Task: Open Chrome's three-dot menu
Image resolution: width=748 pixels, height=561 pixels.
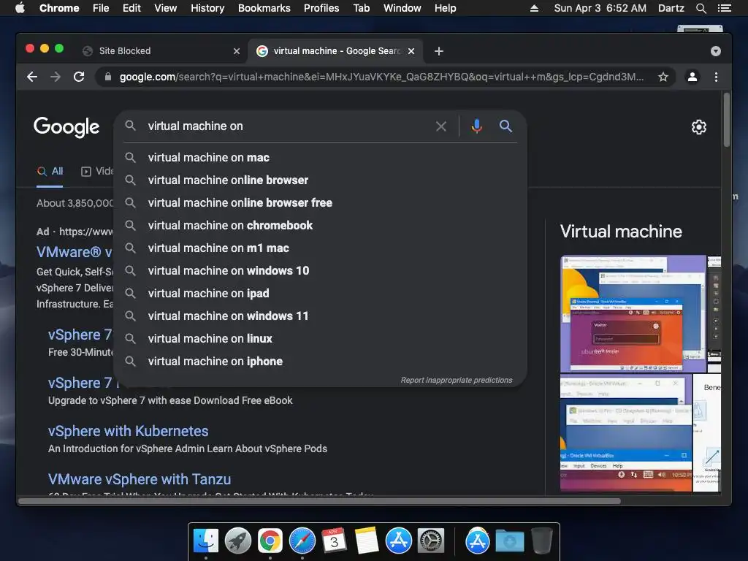Action: click(x=716, y=77)
